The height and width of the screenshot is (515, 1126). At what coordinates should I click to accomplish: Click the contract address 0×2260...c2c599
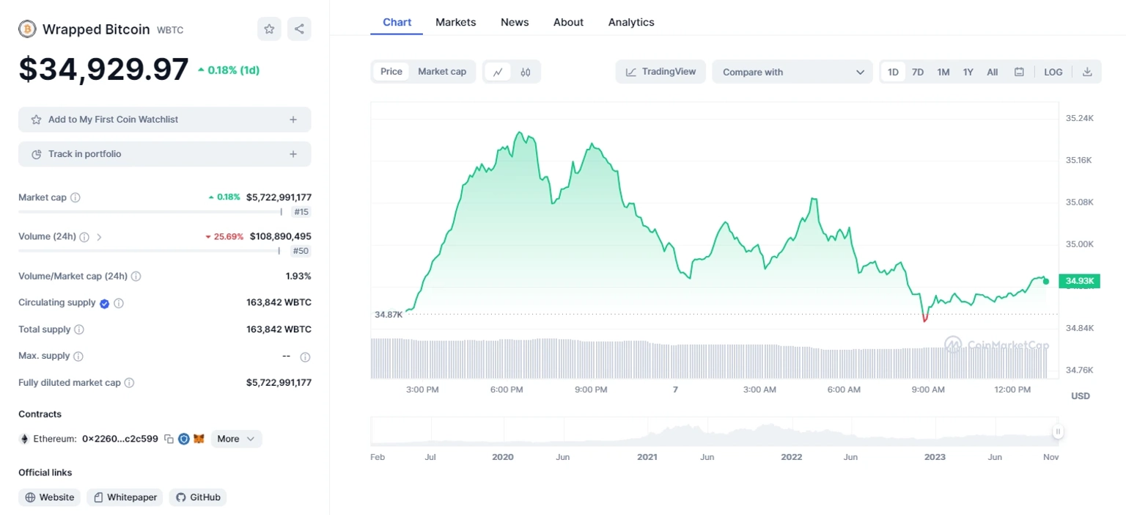click(x=120, y=439)
